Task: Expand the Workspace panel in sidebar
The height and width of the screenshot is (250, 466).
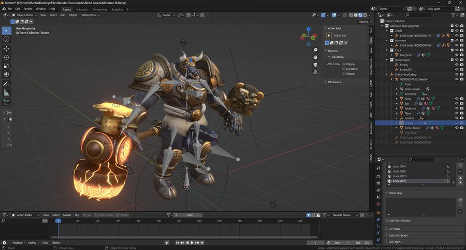Action: coord(334,82)
